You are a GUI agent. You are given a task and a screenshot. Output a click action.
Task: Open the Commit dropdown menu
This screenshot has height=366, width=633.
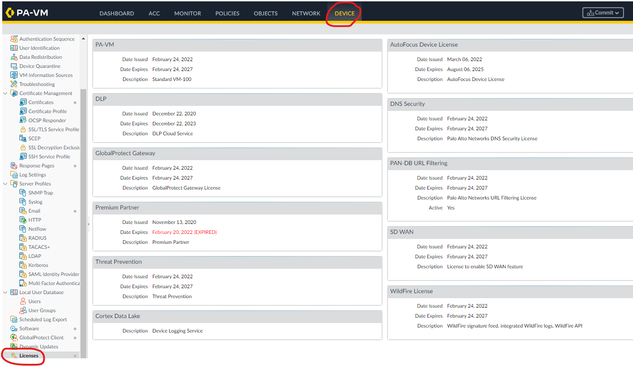click(x=603, y=13)
